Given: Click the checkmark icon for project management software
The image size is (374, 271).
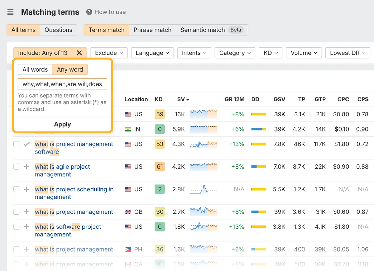Looking at the screenshot, I should pos(27,144).
